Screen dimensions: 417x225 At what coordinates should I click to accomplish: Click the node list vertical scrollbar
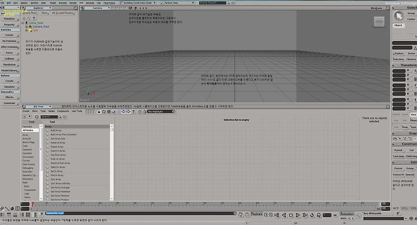112,163
